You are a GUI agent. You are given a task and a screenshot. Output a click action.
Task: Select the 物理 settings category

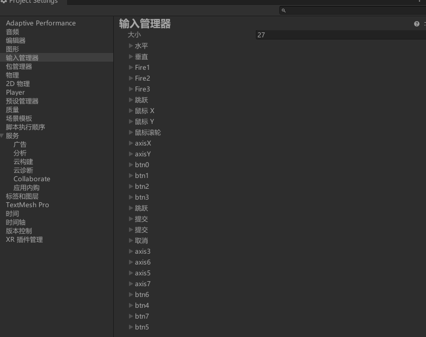[12, 75]
